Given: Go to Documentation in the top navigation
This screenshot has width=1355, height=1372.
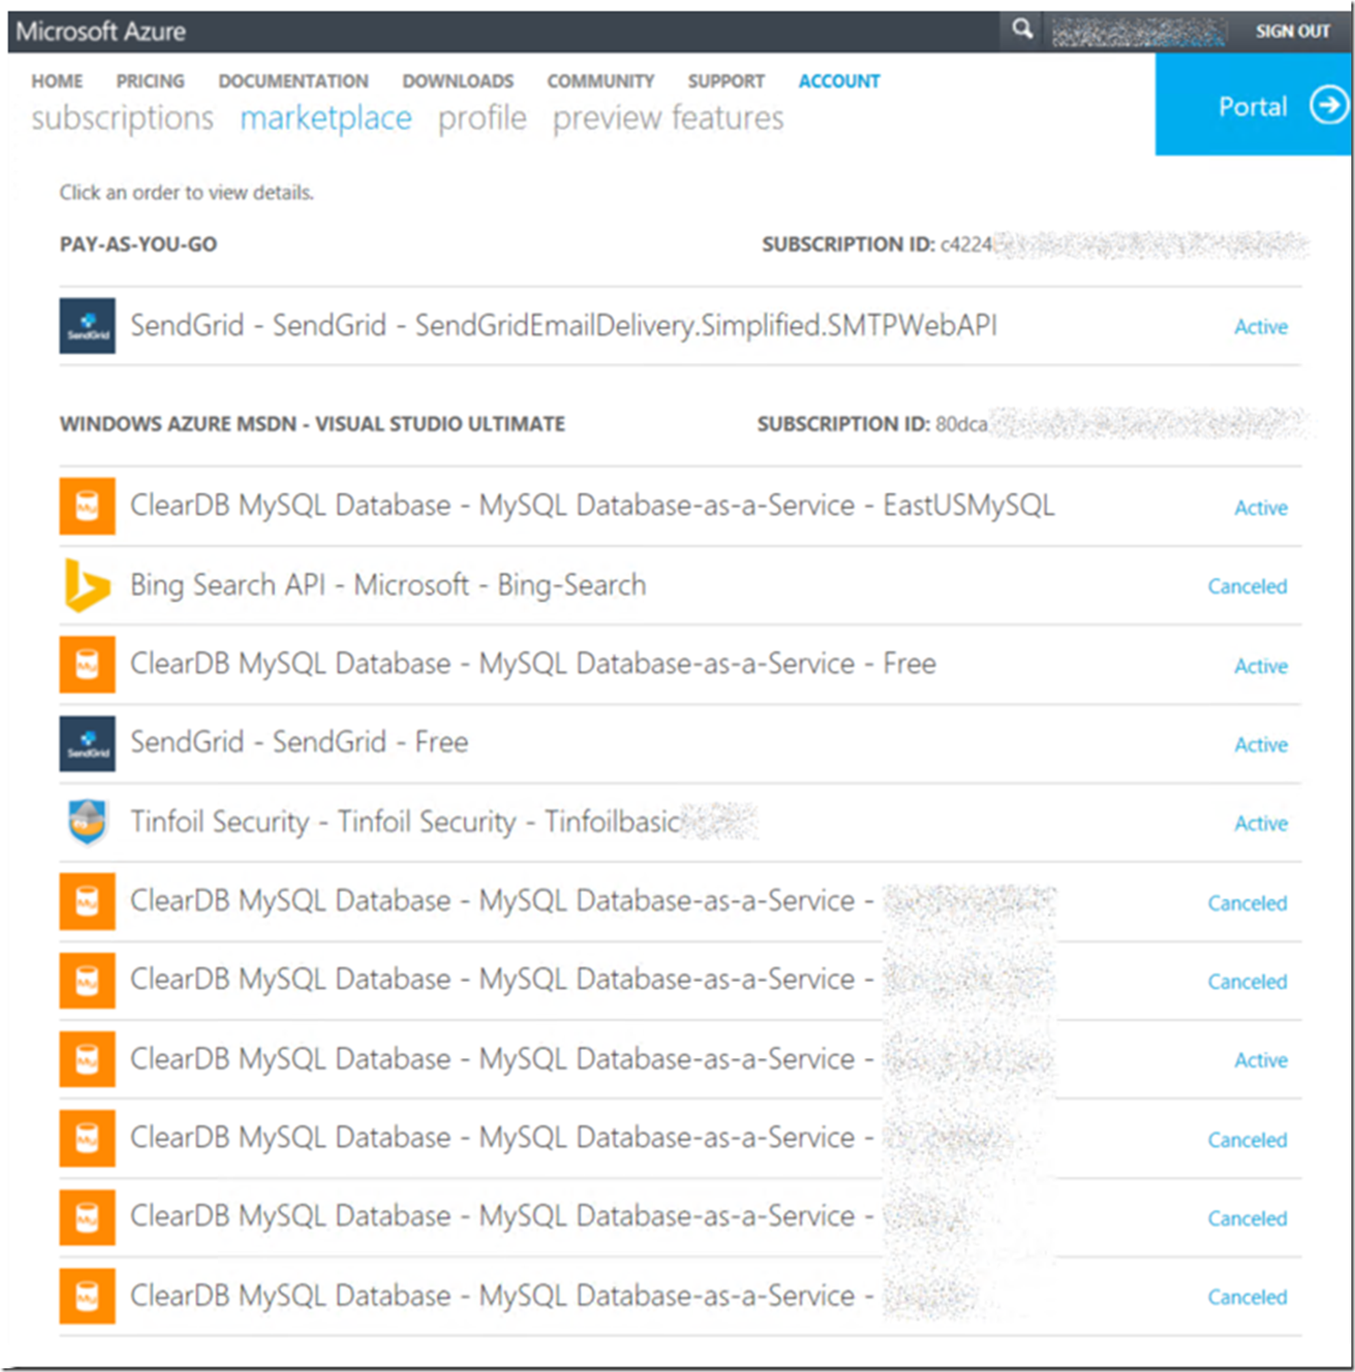Looking at the screenshot, I should 293,81.
